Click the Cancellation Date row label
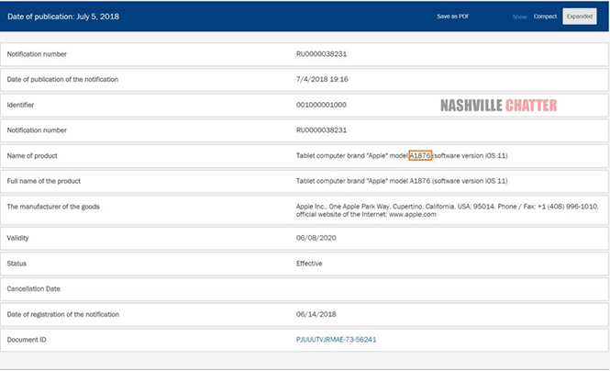The image size is (610, 371). click(x=36, y=288)
